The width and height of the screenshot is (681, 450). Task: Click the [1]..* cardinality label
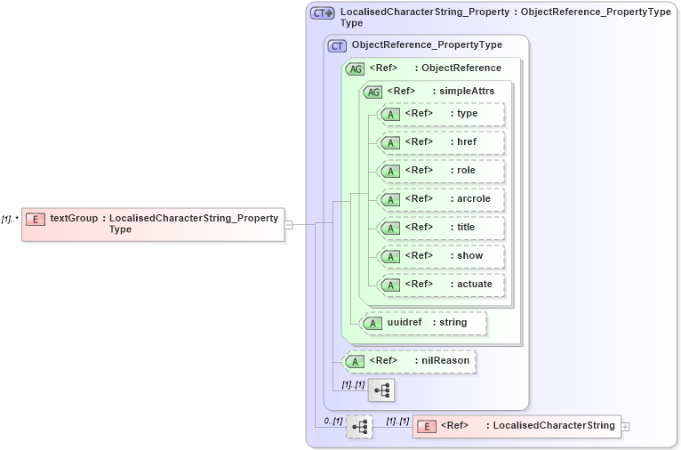pos(10,220)
